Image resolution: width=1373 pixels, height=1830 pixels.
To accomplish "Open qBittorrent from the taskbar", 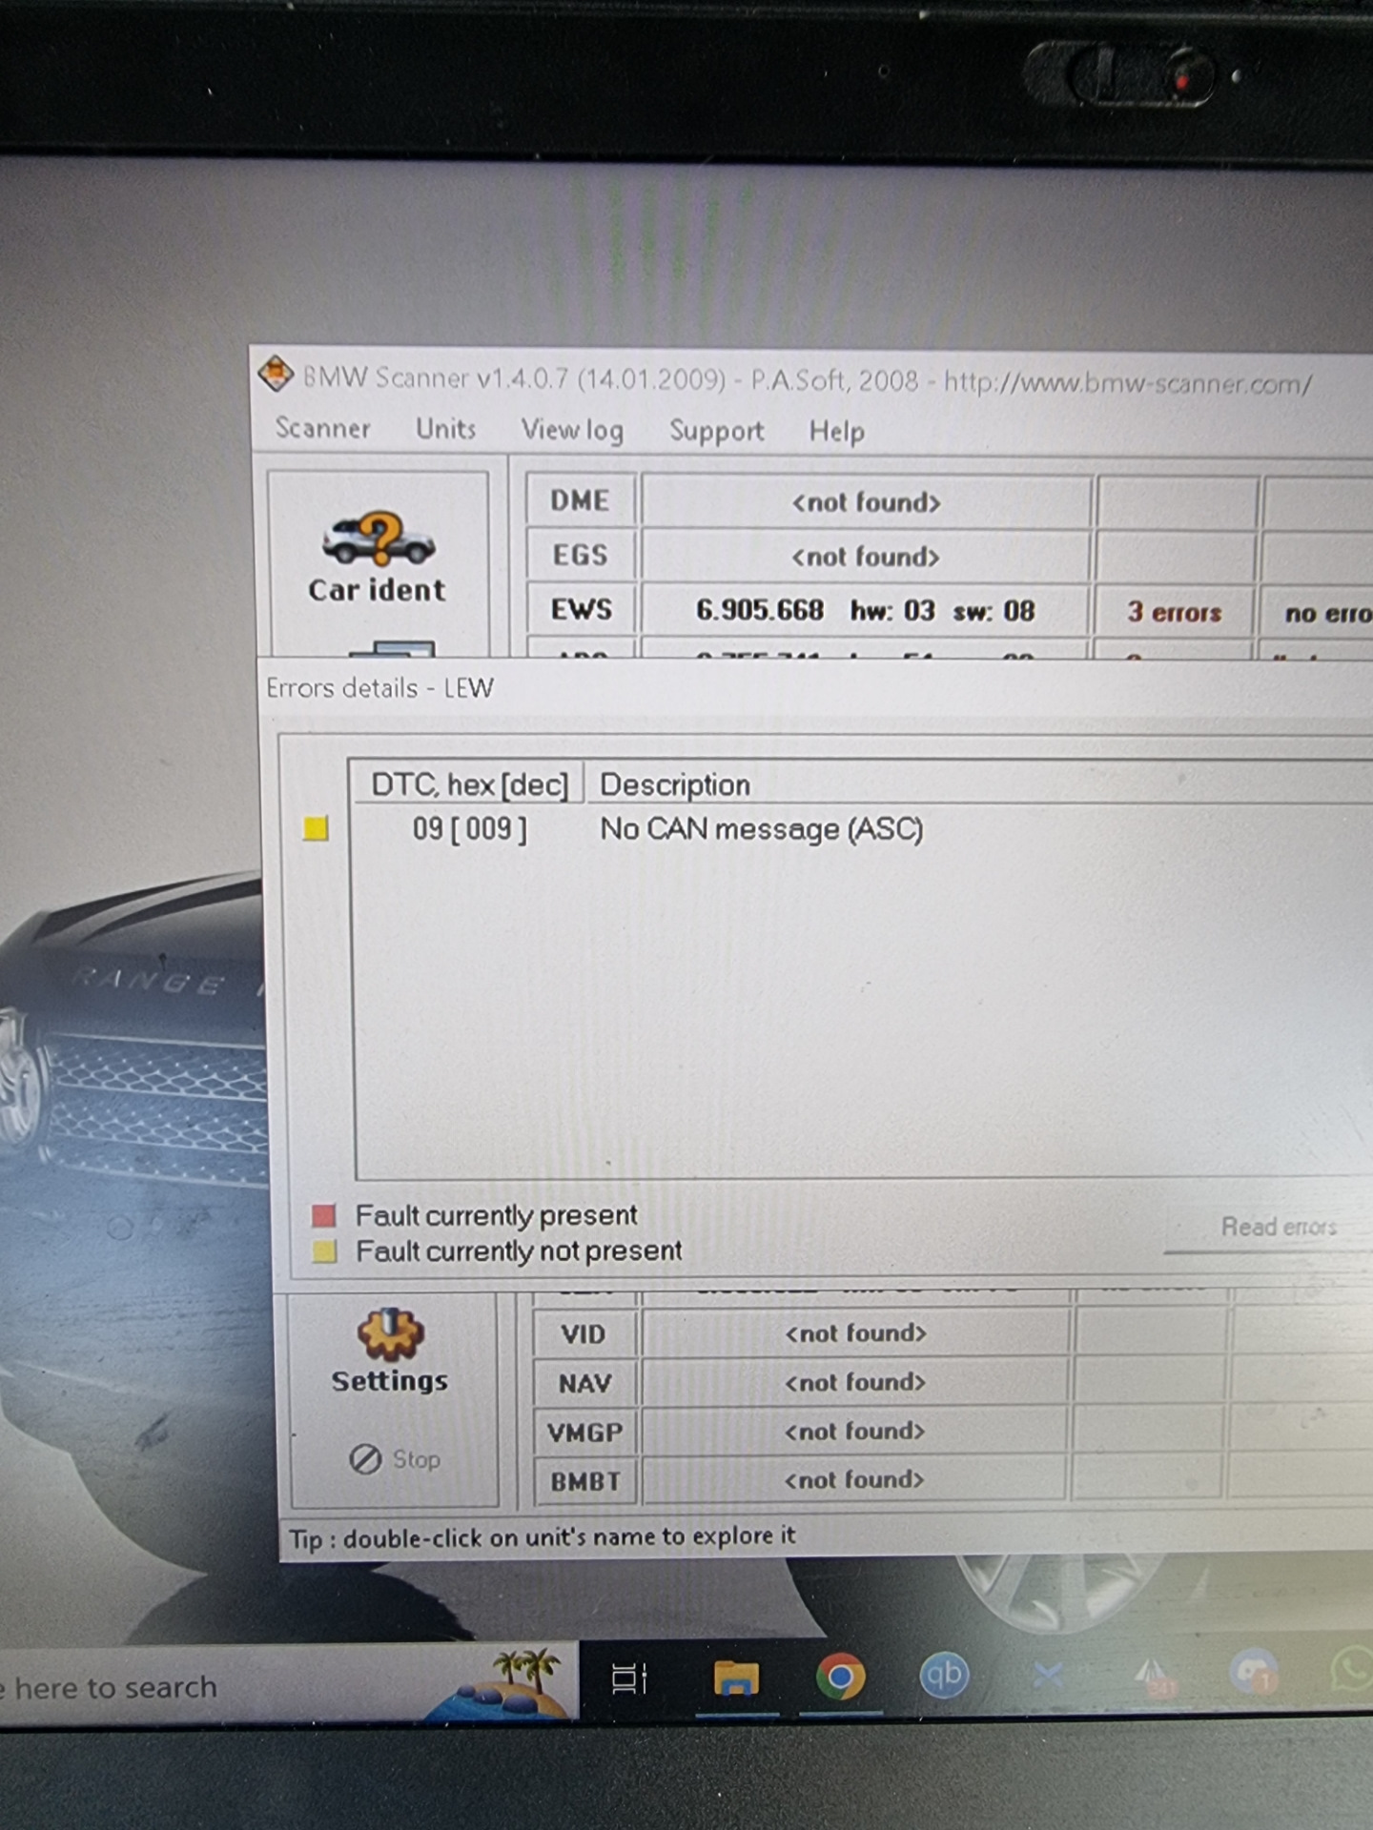I will (944, 1677).
